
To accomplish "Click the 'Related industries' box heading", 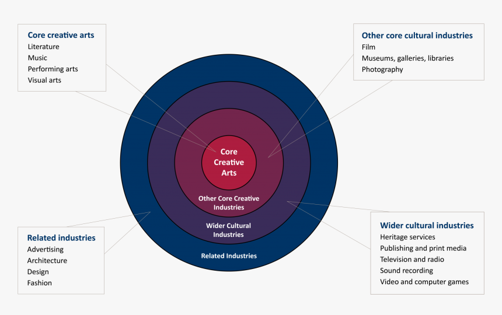I will click(x=61, y=238).
